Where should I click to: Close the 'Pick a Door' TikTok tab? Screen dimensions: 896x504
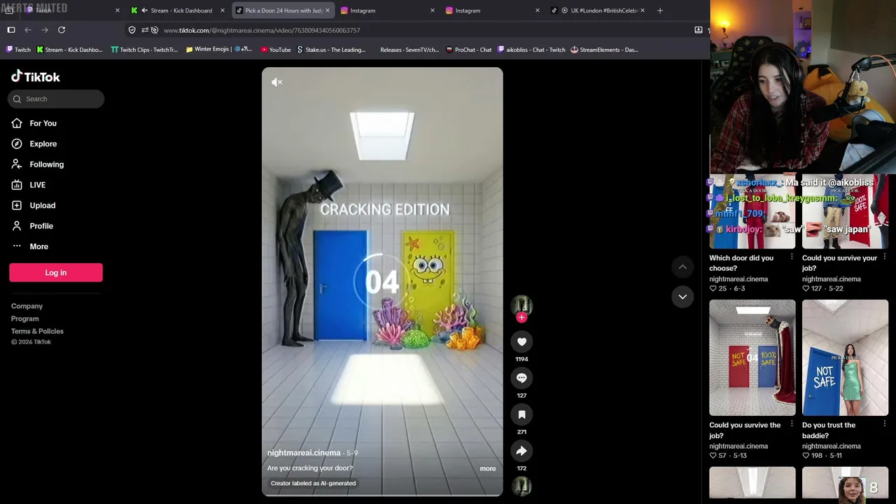(327, 10)
